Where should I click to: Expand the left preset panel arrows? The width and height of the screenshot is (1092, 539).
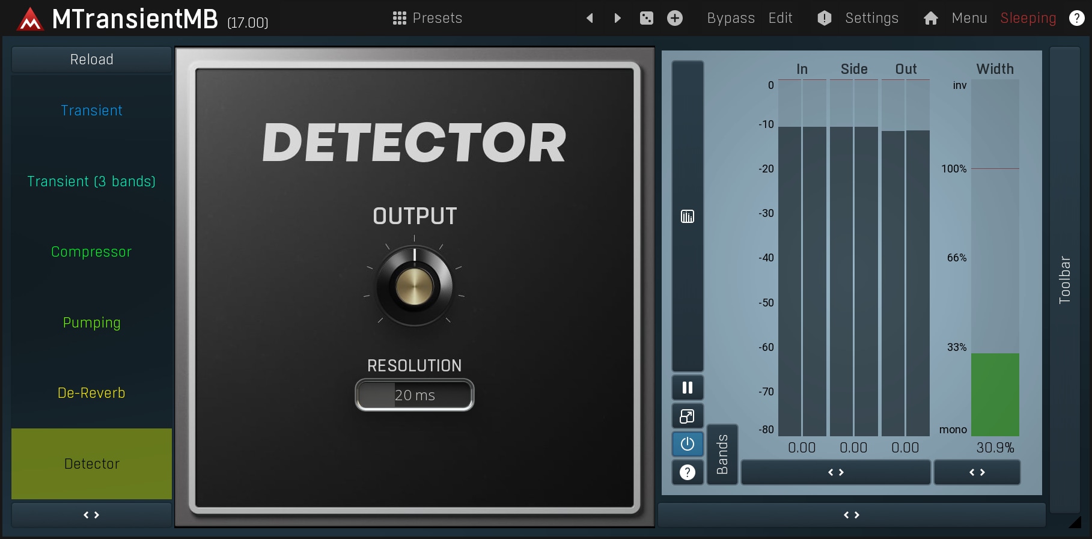coord(91,515)
